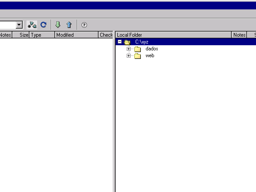The image size is (256, 192).
Task: Click the green download arrow icon
Action: [58, 25]
